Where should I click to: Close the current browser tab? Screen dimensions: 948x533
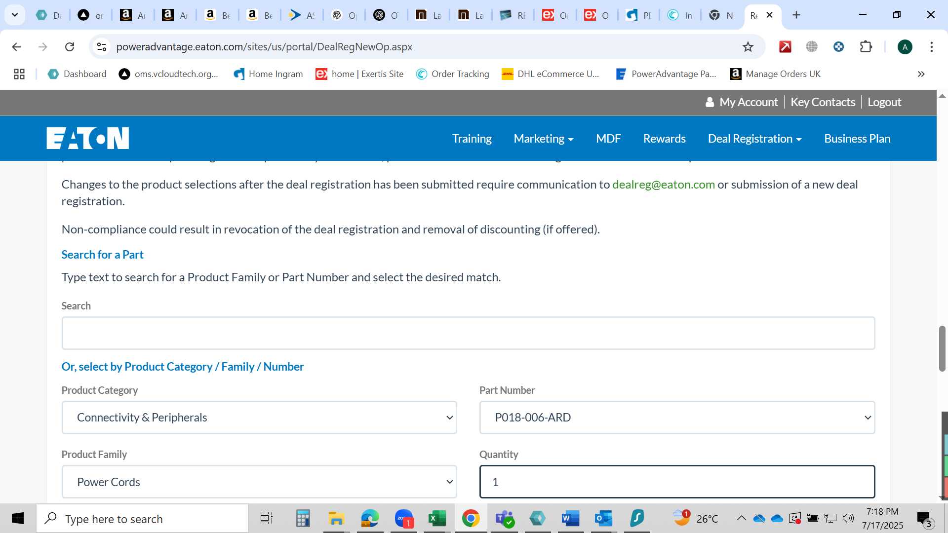point(769,15)
